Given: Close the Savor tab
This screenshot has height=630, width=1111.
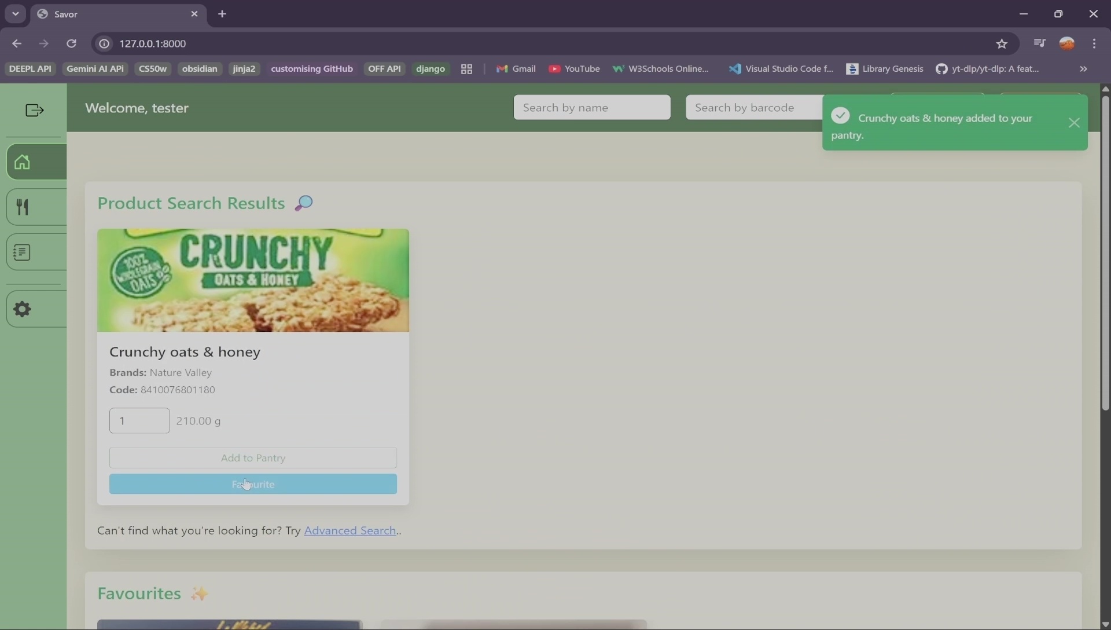Looking at the screenshot, I should coord(194,14).
